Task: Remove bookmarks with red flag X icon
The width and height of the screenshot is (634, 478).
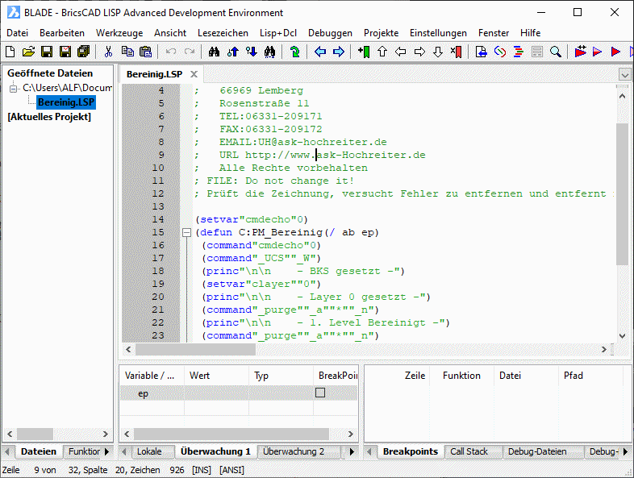Action: [456, 52]
